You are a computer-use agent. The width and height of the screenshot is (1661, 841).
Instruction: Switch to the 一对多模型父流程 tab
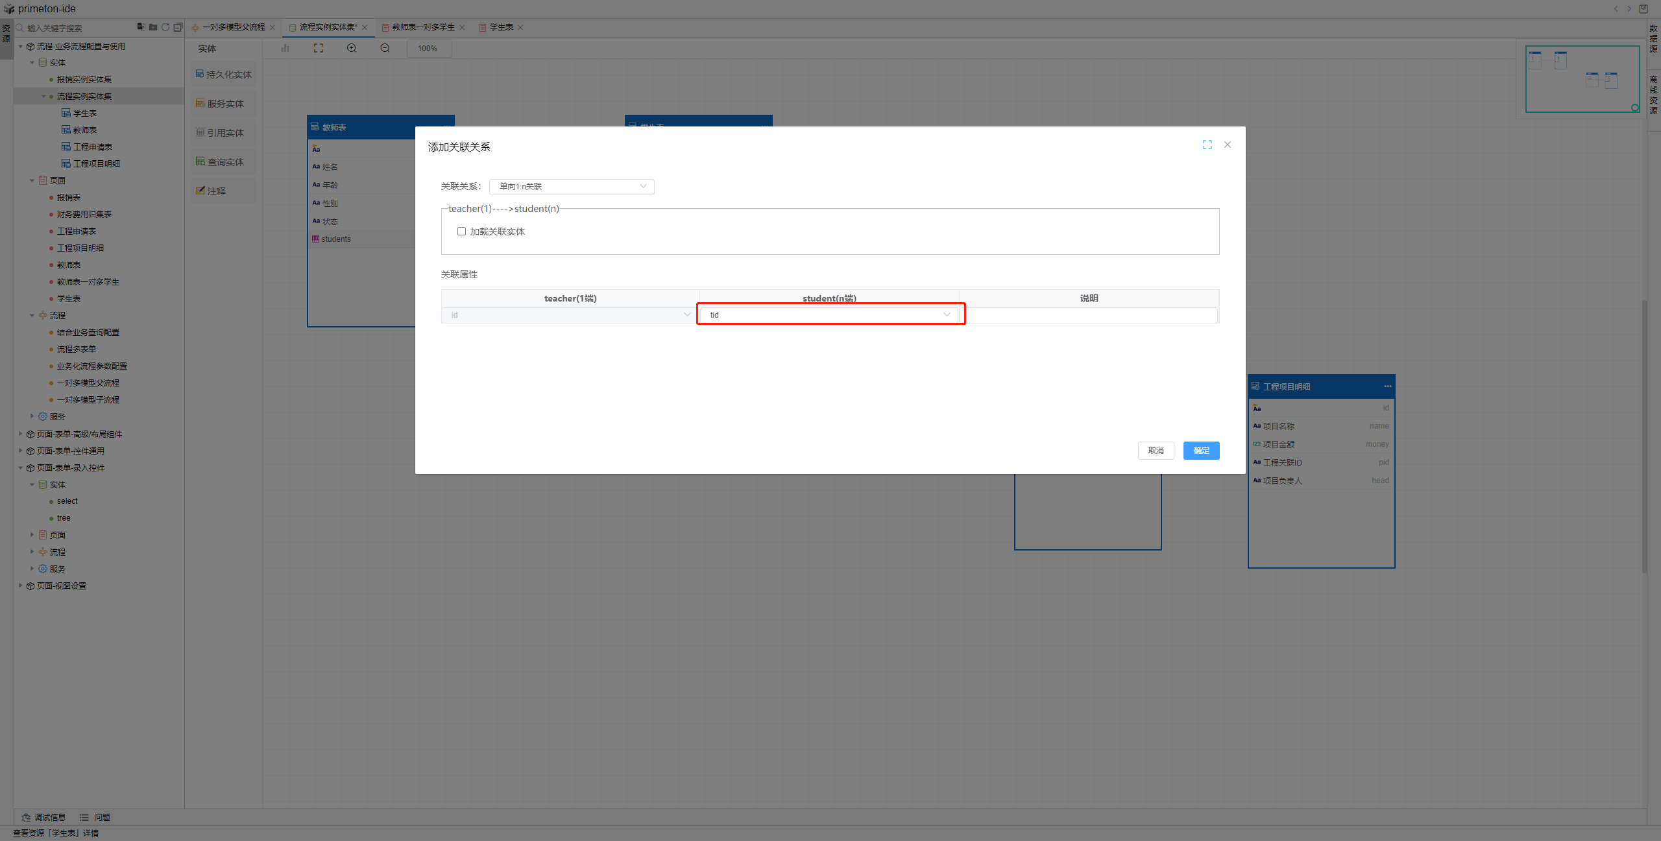point(234,27)
